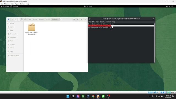Screen dimensions: 176x99
Task: Open the terminal's Help menu
Action: click(114, 22)
